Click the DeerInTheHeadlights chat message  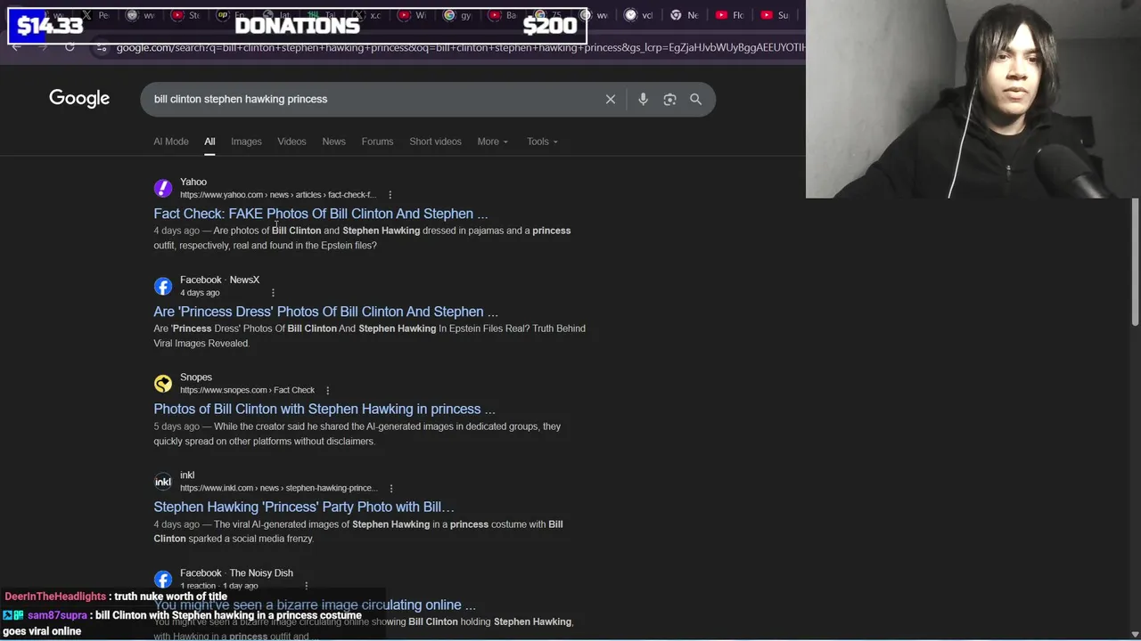pos(116,596)
